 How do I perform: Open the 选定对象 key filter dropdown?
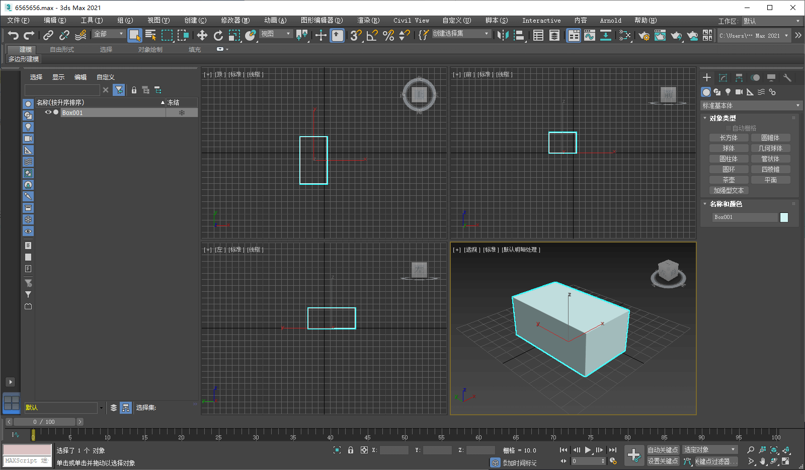click(x=710, y=449)
